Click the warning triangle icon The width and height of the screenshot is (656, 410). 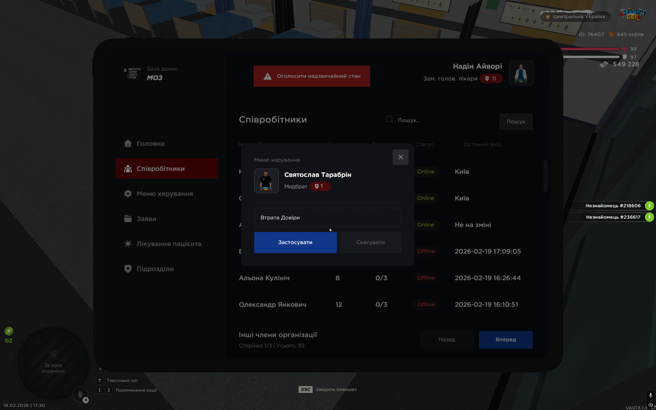pyautogui.click(x=268, y=76)
